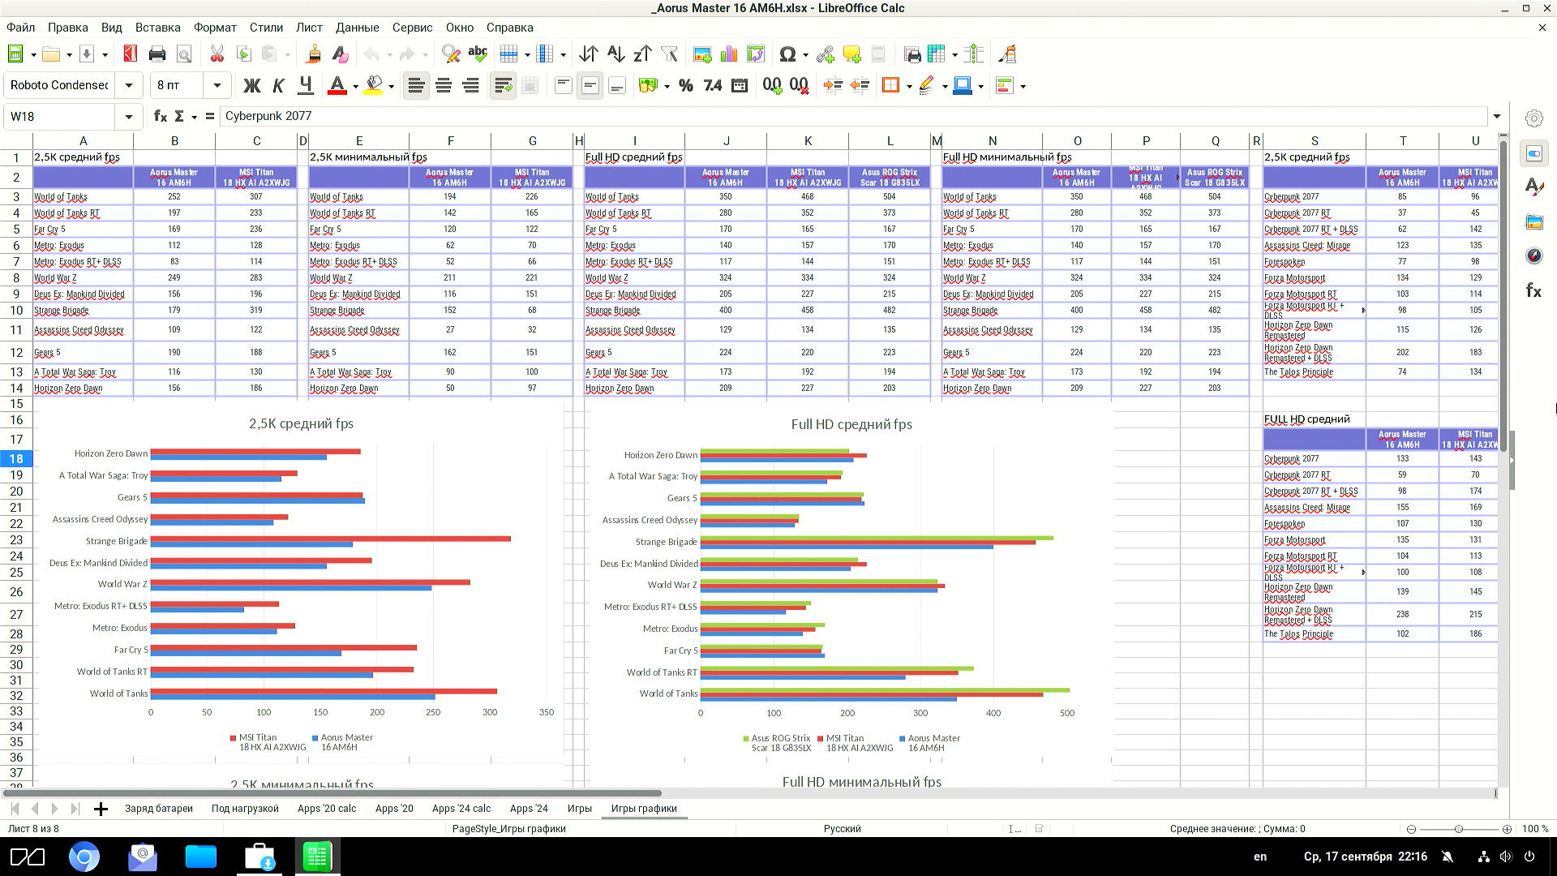Click the Print toolbar icon

pyautogui.click(x=157, y=54)
